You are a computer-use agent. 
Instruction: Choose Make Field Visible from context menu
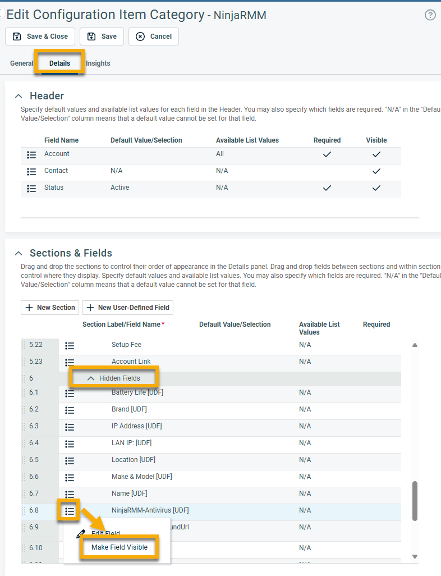coord(120,547)
